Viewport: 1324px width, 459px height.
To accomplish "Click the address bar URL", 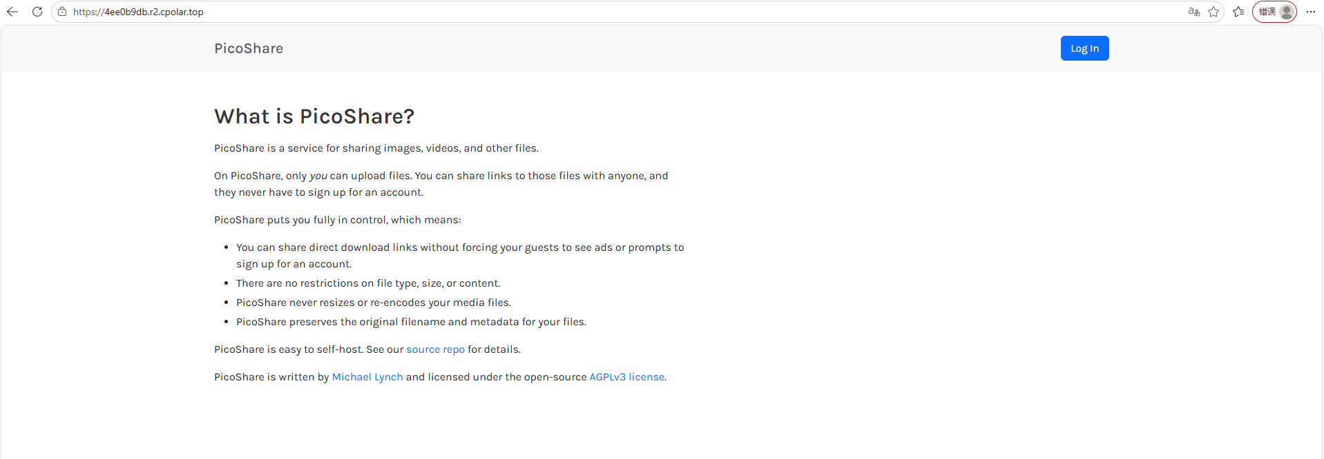I will coord(138,12).
